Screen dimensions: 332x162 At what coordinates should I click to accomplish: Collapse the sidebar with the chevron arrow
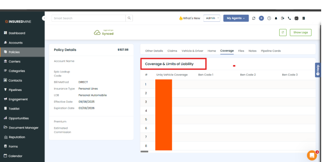click(x=44, y=18)
